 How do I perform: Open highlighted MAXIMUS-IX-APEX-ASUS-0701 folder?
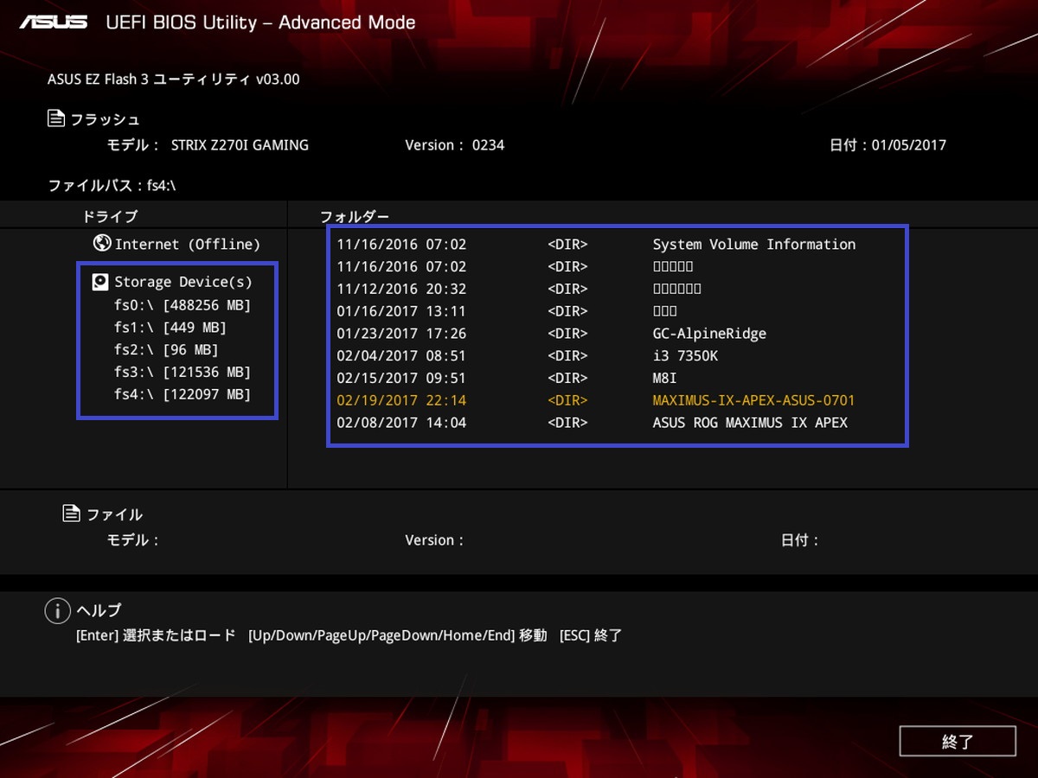753,401
